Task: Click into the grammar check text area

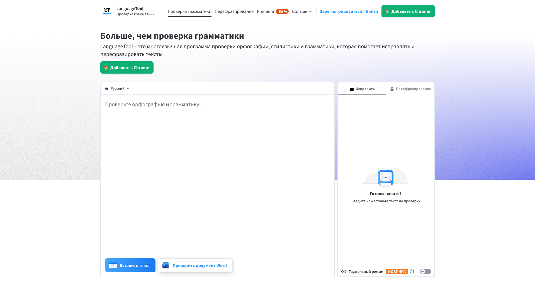Action: [217, 176]
